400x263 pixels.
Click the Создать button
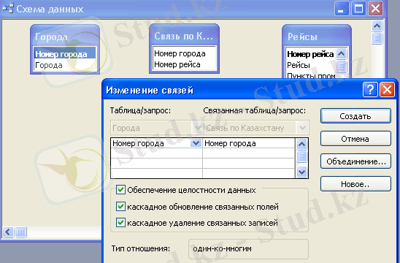tap(355, 116)
